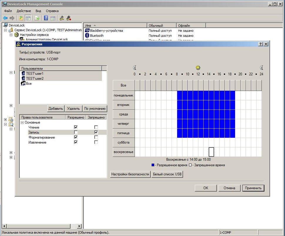The image size is (285, 236).
Task: Click the Back arrow in the toolbar
Action: (x=5, y=18)
